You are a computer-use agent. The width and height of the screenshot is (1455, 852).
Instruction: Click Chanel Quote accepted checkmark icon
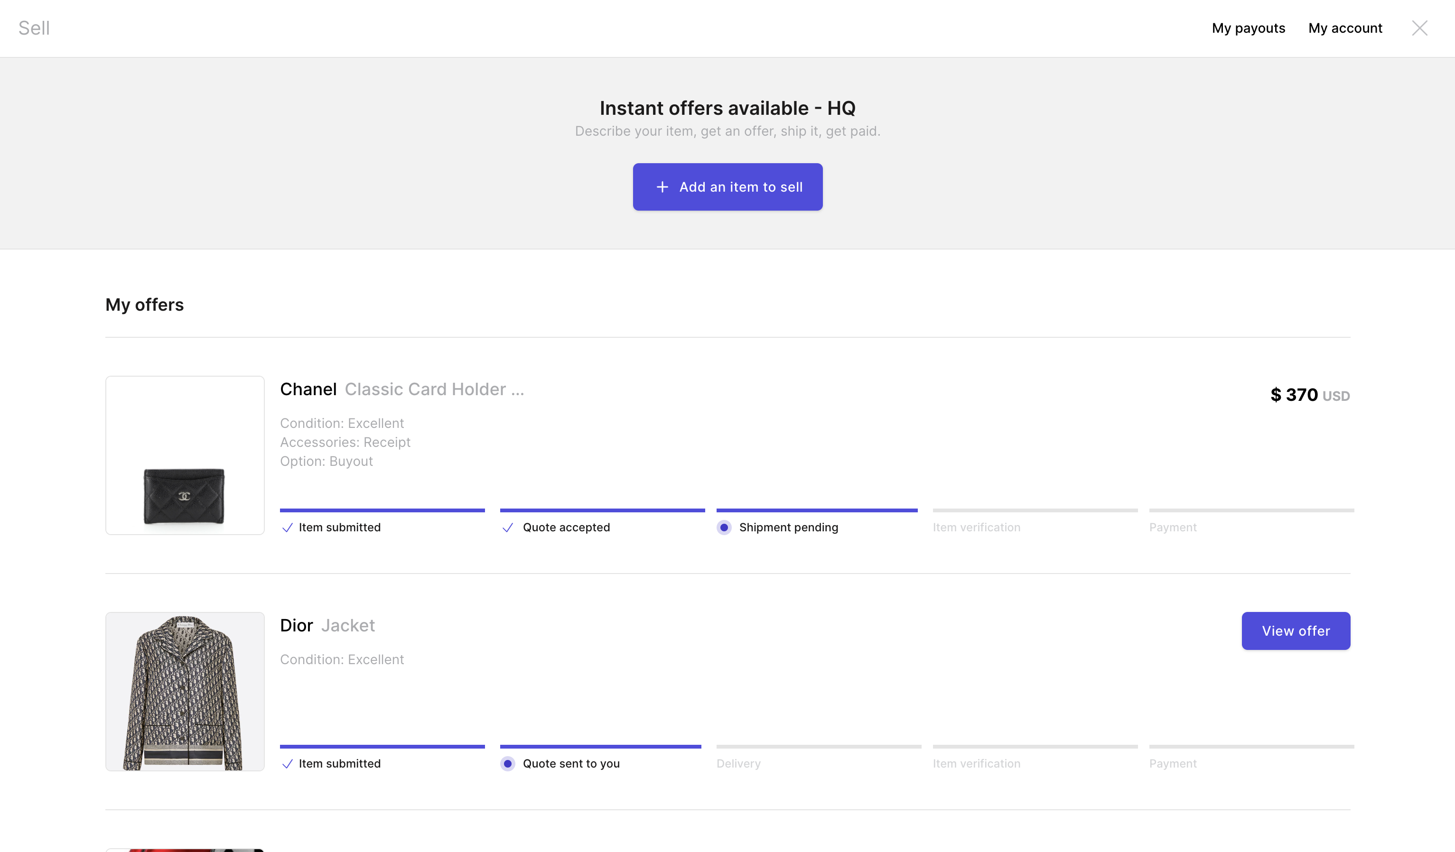[x=507, y=528]
